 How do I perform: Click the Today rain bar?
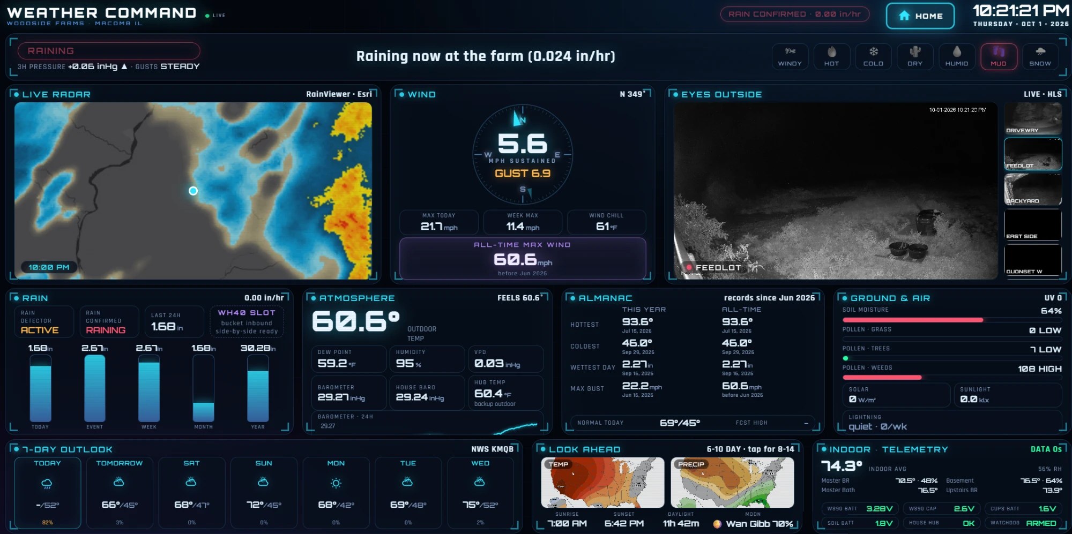41,388
